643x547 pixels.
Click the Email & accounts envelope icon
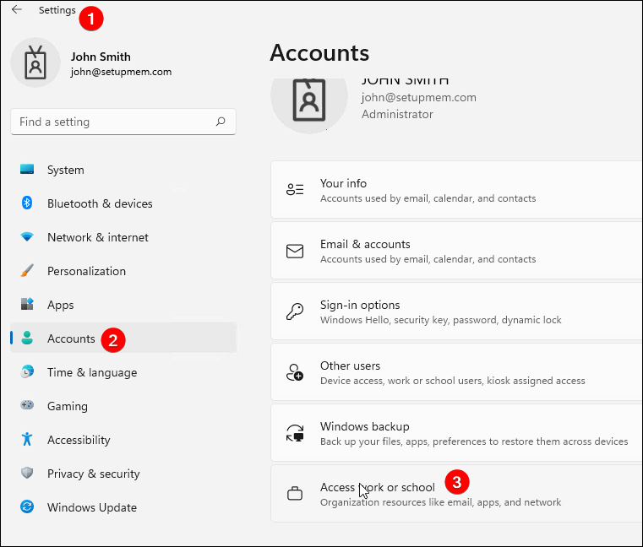(295, 251)
